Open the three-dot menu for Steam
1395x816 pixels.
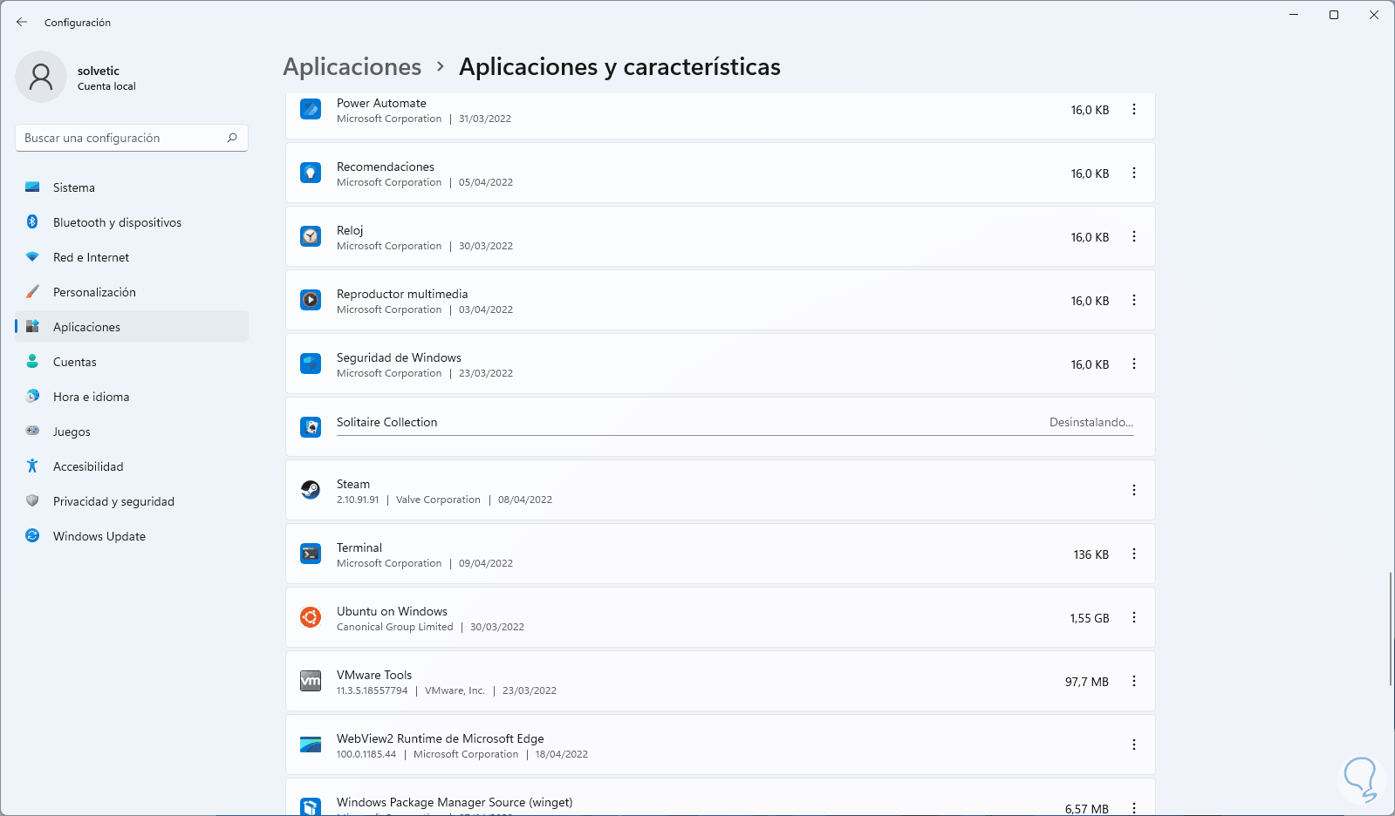click(1134, 490)
